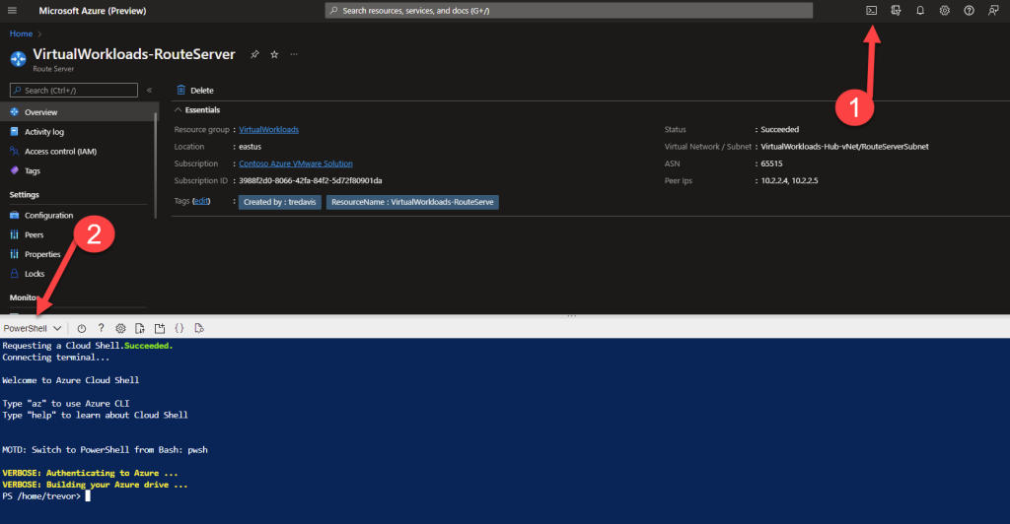Open the more options ellipsis beside title

(294, 54)
